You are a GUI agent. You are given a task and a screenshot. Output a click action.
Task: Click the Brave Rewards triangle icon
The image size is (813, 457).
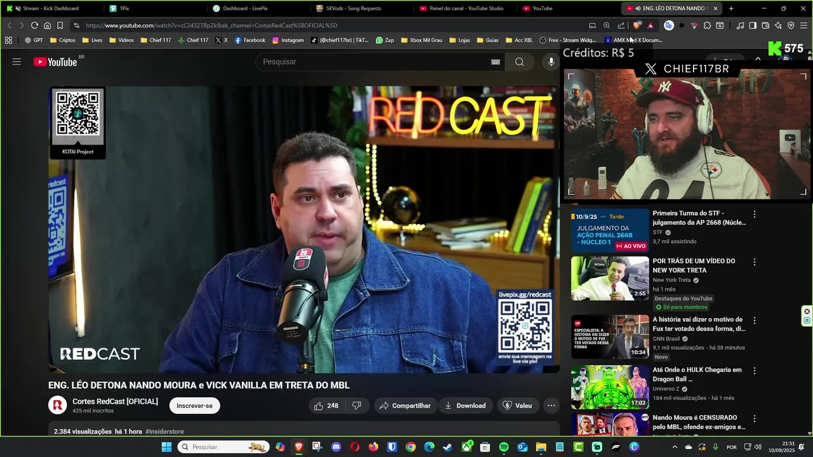coord(650,25)
